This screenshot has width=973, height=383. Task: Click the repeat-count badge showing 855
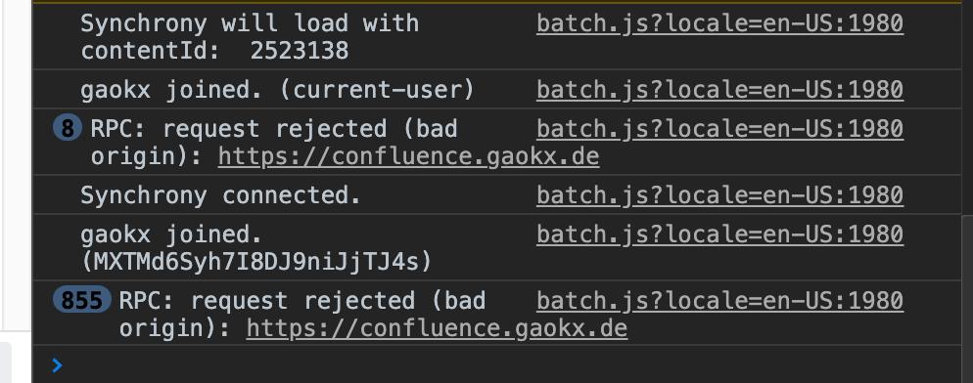click(82, 300)
